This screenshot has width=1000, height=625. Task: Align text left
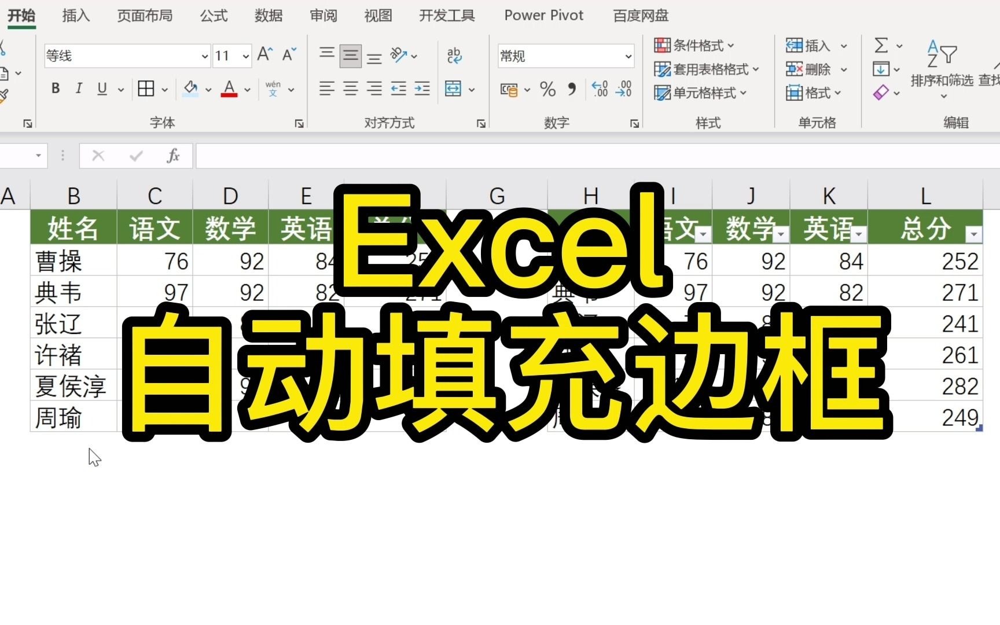click(327, 89)
